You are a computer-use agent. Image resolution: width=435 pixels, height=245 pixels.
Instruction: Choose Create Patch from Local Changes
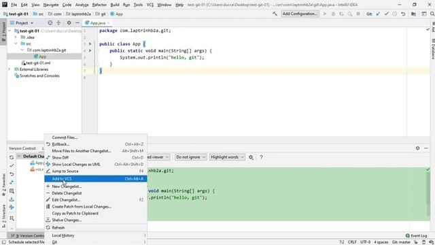(x=96, y=207)
